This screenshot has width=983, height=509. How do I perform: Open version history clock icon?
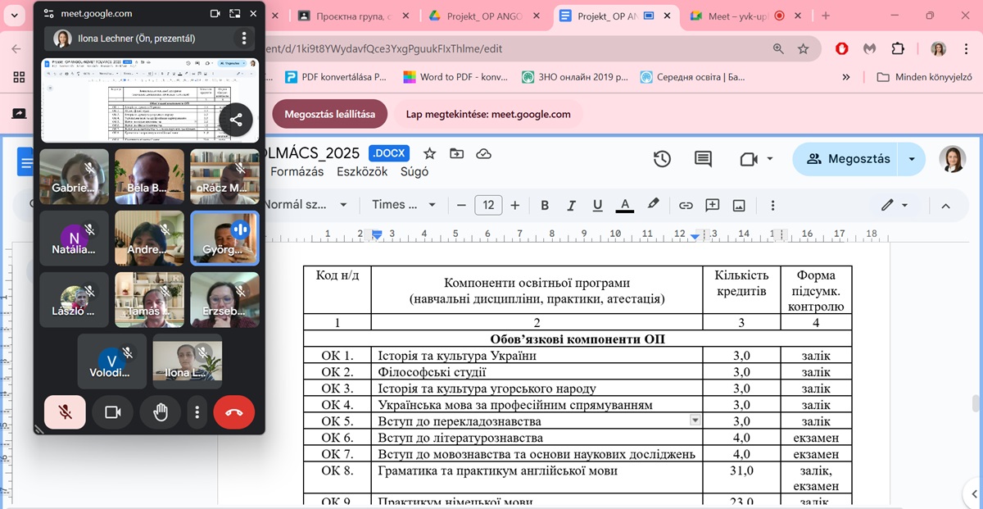point(662,159)
